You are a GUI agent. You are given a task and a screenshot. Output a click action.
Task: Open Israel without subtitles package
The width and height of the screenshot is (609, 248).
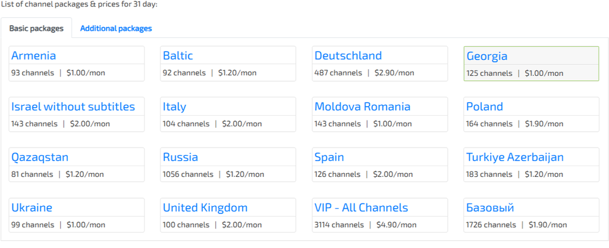coord(73,107)
